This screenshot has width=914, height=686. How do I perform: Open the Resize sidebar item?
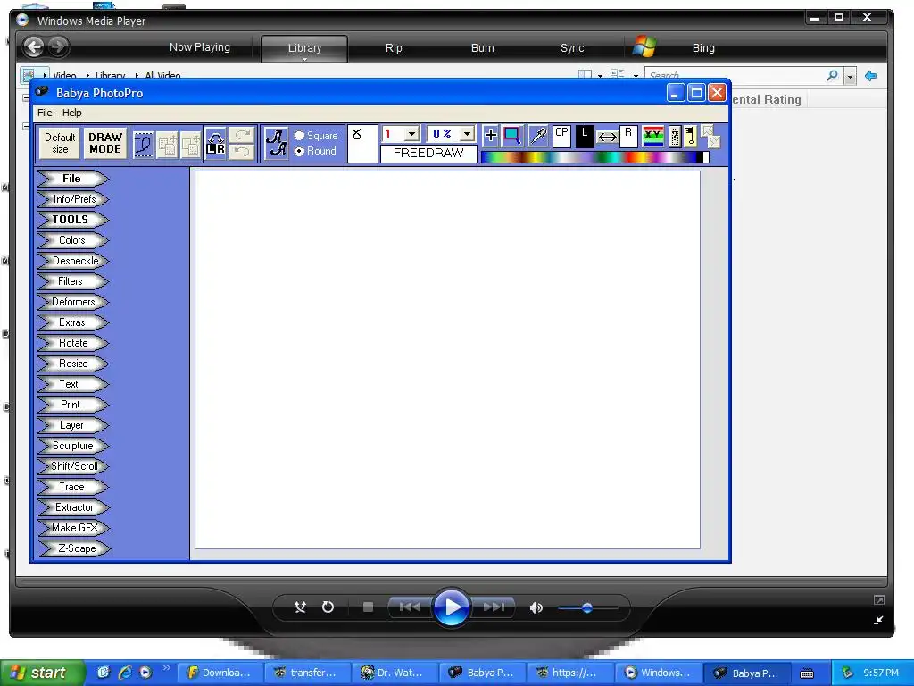72,364
